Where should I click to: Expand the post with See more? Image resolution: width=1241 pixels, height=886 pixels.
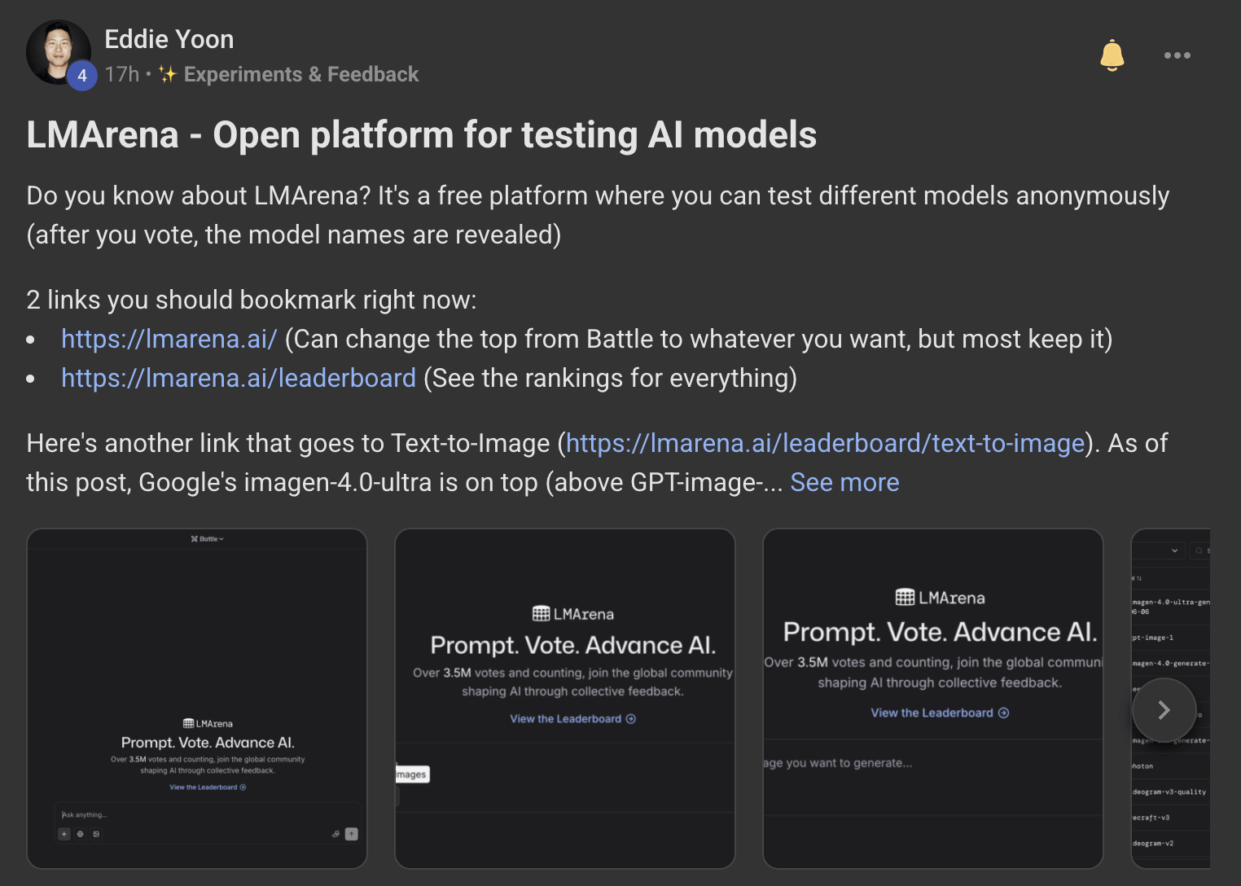[x=844, y=482]
